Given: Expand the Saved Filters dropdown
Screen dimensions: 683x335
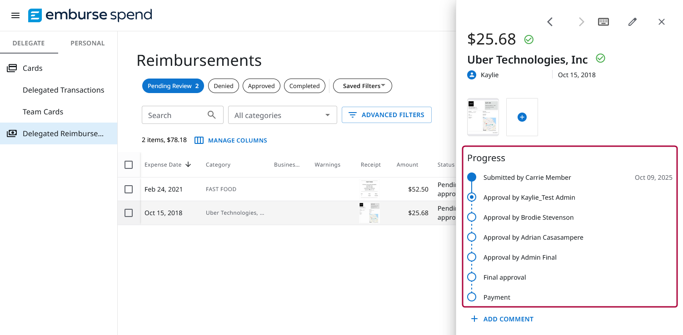Looking at the screenshot, I should tap(362, 85).
